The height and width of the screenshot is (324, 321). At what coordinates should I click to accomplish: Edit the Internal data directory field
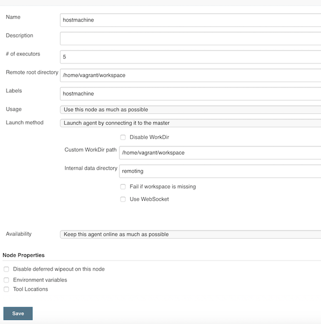(220, 171)
